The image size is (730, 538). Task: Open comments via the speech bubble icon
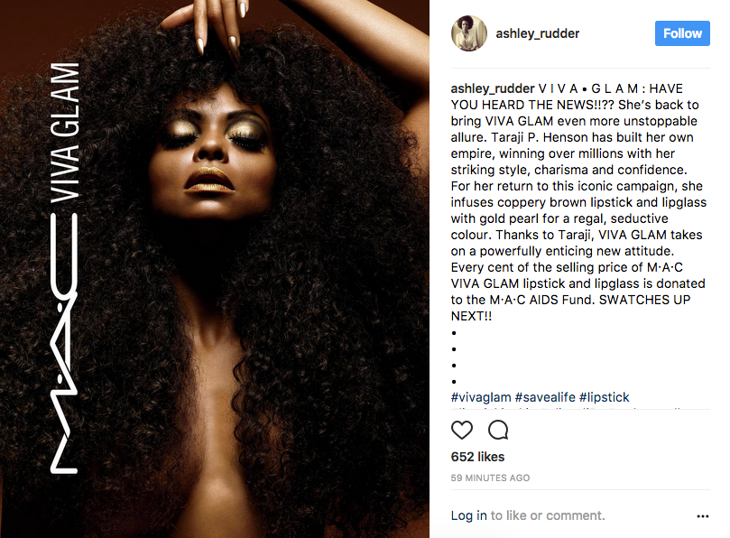(x=498, y=430)
